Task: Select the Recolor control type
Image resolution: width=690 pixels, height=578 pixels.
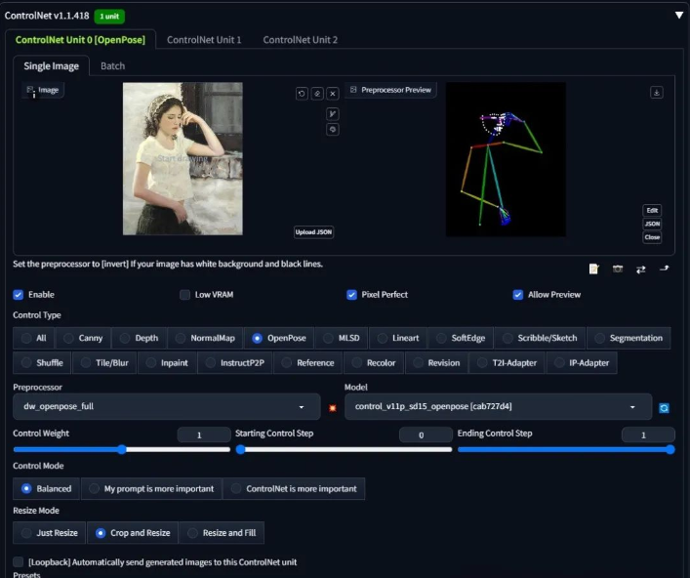Action: coord(374,363)
